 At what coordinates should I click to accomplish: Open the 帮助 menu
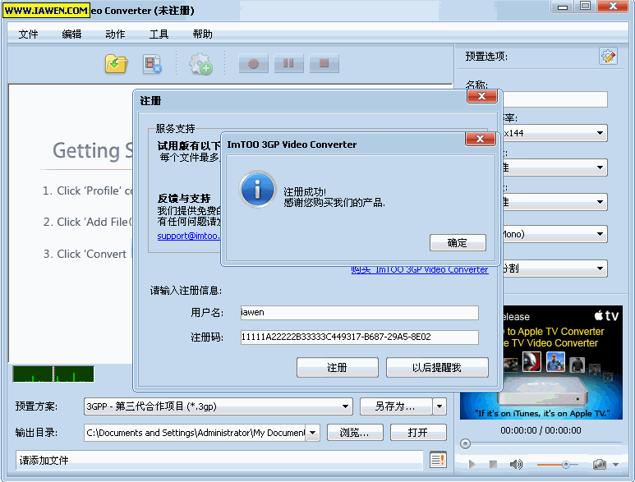click(202, 34)
